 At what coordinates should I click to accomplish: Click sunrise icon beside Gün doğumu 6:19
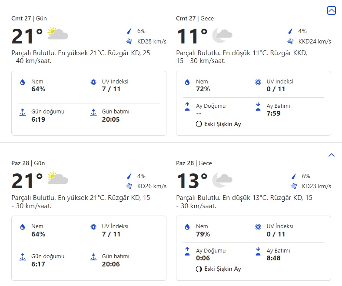pos(23,112)
